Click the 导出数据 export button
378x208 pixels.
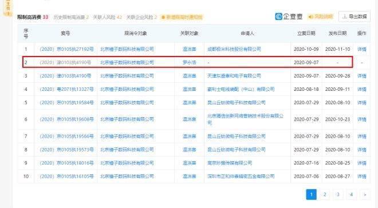point(355,17)
